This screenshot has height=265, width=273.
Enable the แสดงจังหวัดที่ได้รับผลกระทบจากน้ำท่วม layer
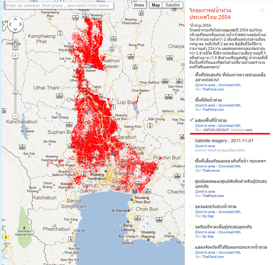(191, 247)
